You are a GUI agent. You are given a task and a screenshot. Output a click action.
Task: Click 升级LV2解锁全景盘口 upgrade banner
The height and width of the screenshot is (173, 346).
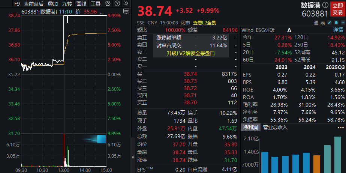(x=191, y=53)
